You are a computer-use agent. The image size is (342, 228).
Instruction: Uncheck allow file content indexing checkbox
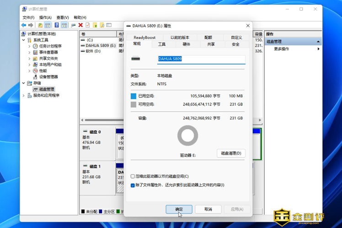133,185
